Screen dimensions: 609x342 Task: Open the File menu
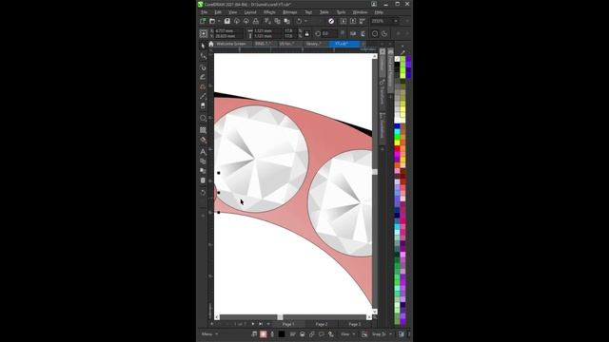tap(204, 12)
